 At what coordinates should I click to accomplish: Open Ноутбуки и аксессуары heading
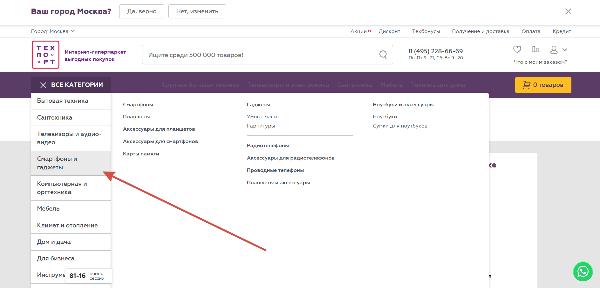coord(403,105)
